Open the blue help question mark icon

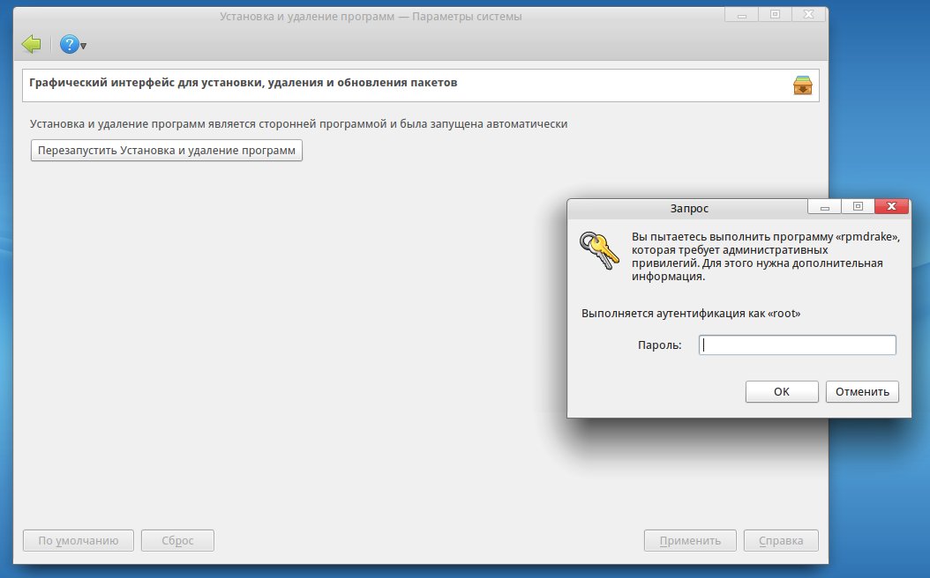pyautogui.click(x=70, y=44)
